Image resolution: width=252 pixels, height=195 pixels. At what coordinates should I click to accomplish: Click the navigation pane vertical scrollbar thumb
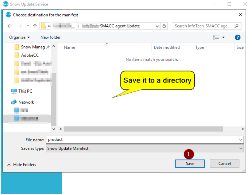54,99
